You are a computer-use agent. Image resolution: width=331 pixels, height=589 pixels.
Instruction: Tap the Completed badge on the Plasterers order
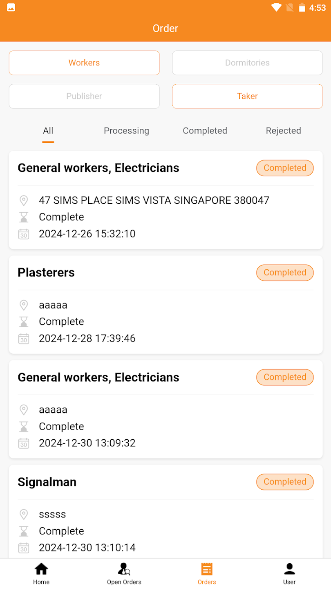pos(285,272)
